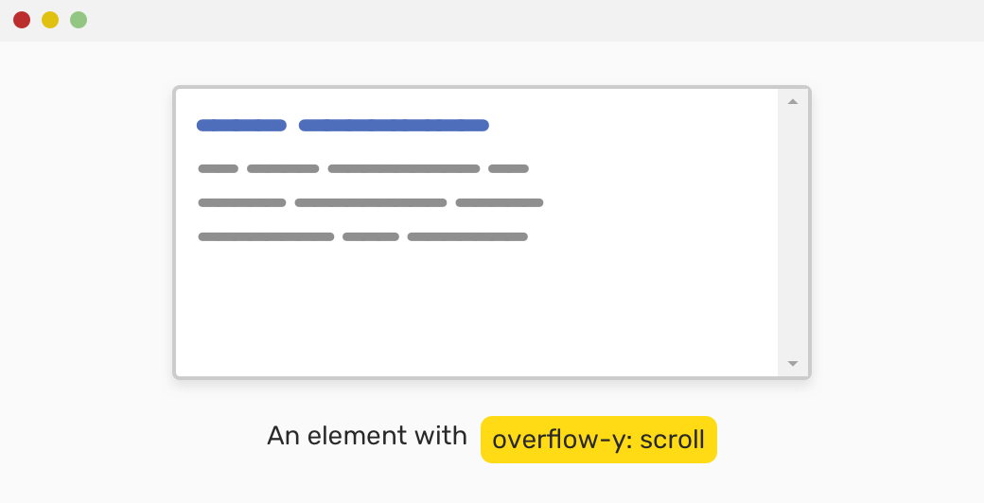Click first gray bar in second text row
The image size is (984, 503).
click(242, 203)
